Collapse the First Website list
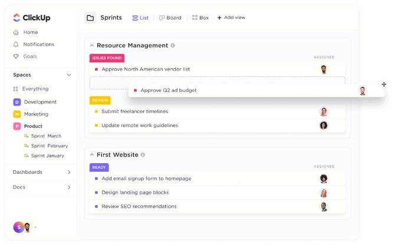This screenshot has height=245, width=394. point(92,155)
